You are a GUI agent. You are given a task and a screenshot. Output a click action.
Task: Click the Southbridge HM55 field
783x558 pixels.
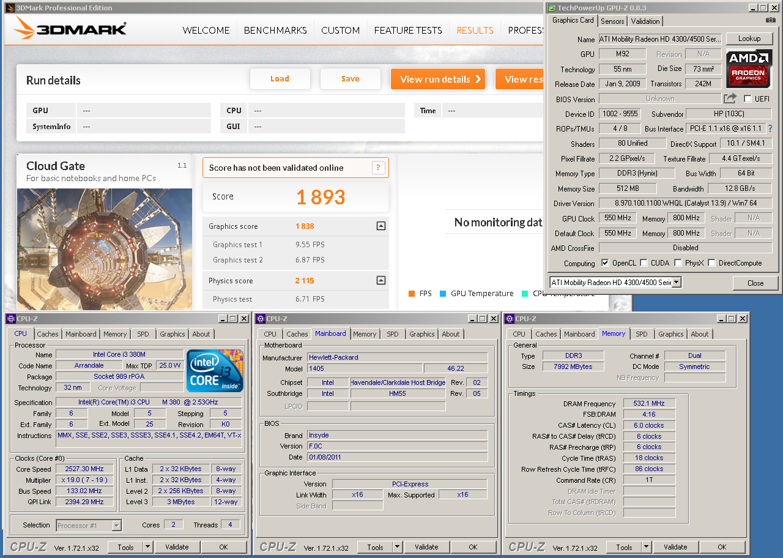[x=398, y=393]
